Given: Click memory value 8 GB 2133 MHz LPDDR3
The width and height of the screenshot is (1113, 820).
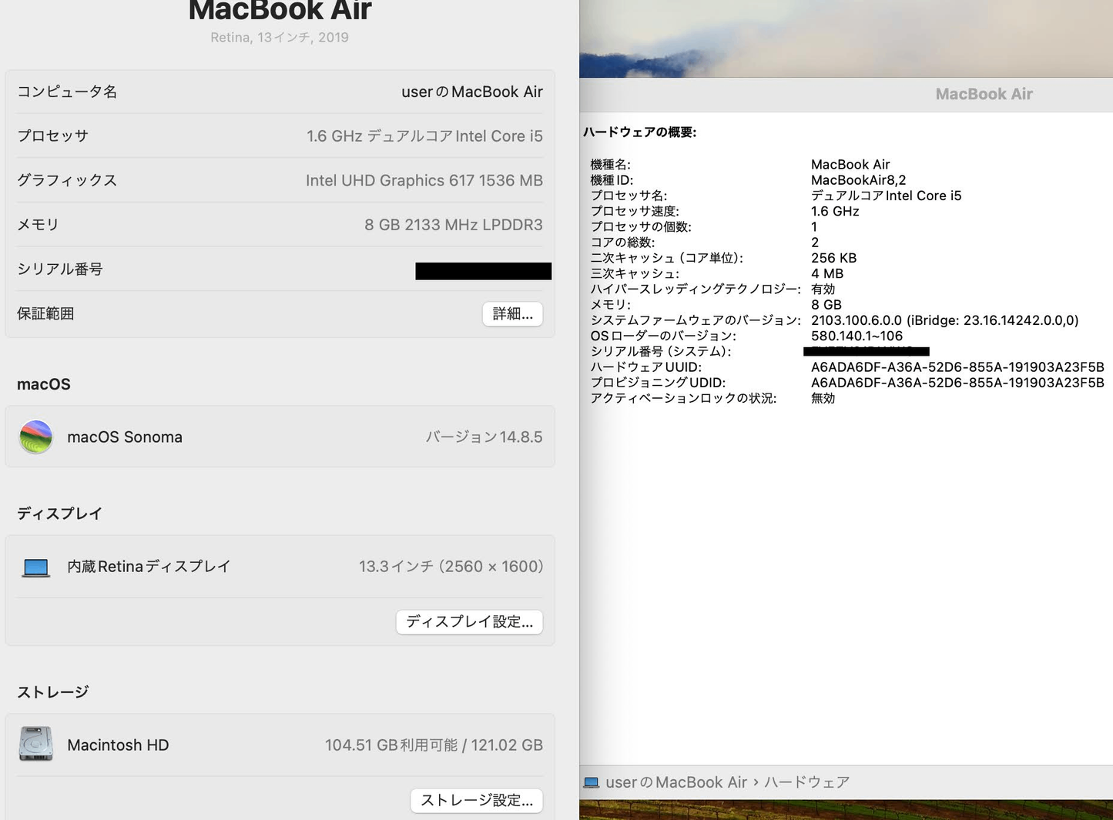Looking at the screenshot, I should (x=454, y=225).
